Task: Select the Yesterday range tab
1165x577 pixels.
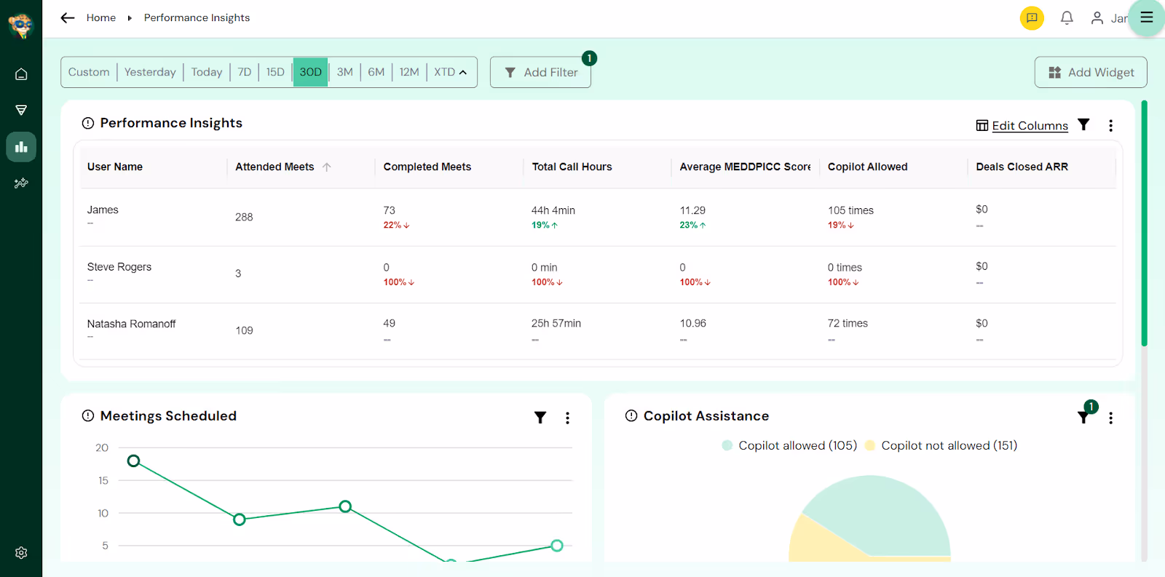Action: click(x=150, y=72)
